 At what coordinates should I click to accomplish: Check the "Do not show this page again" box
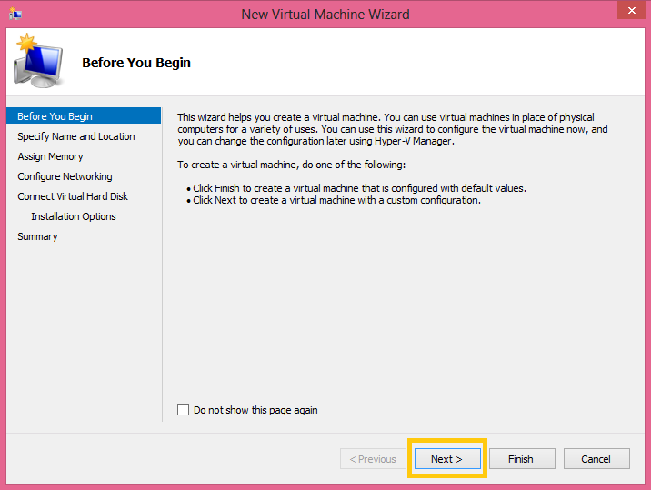click(x=183, y=409)
